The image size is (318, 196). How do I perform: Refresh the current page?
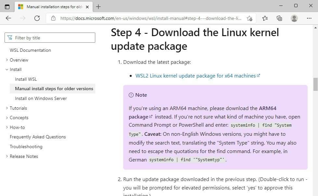(37, 18)
